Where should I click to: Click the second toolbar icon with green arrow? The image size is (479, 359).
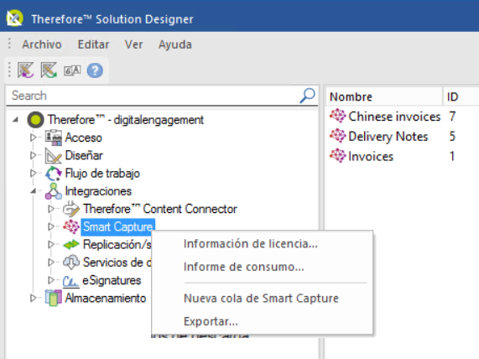point(49,70)
